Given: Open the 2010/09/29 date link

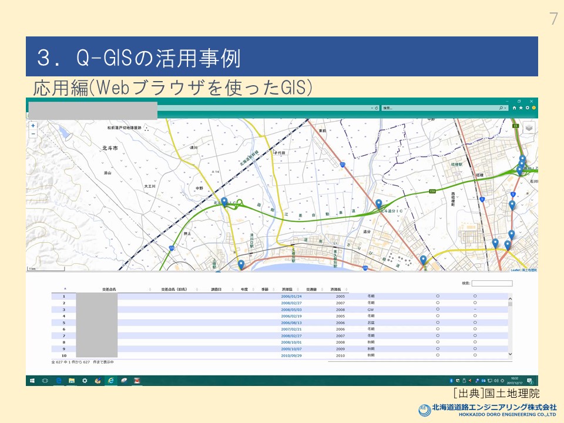Looking at the screenshot, I should click(x=291, y=355).
